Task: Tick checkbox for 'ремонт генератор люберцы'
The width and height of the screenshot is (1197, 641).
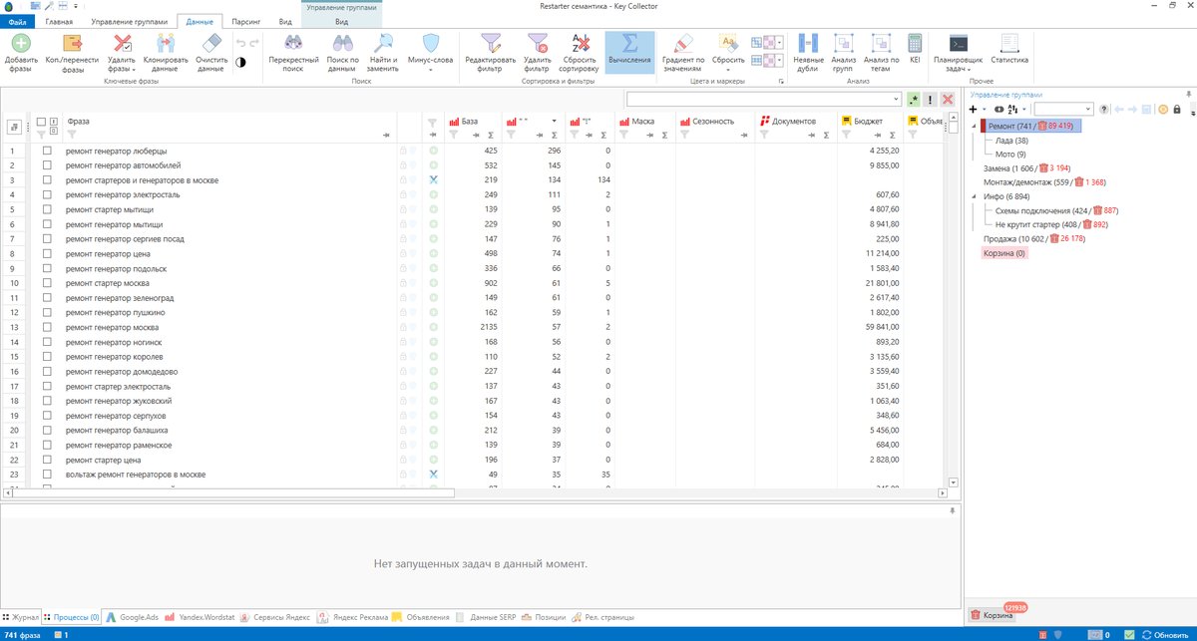Action: (47, 151)
